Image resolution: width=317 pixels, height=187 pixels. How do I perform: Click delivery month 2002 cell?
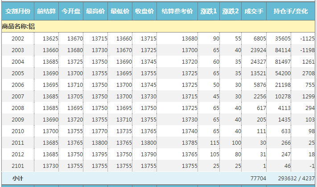(18, 39)
